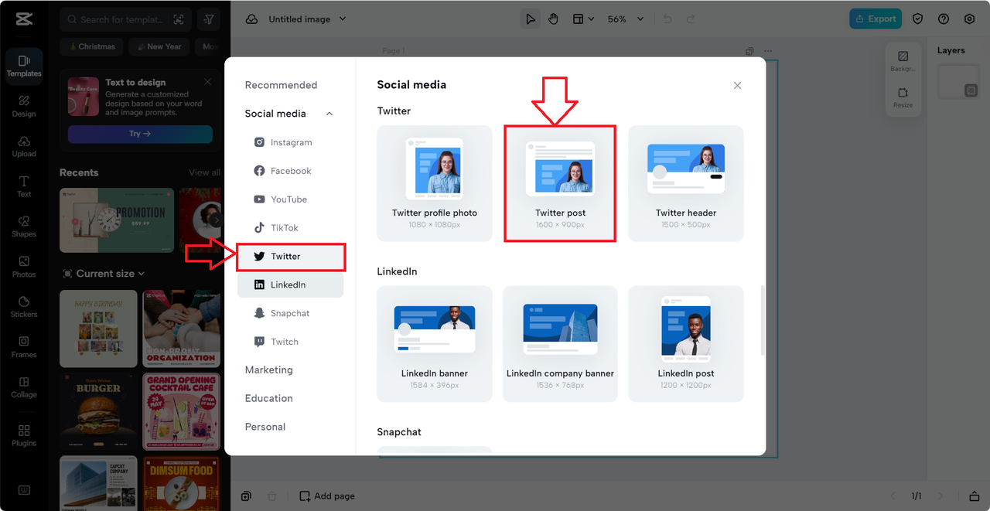Select Snapchat in the category list
990x511 pixels.
click(291, 313)
